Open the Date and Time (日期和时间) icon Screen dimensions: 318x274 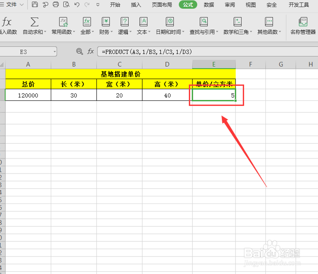(x=170, y=22)
